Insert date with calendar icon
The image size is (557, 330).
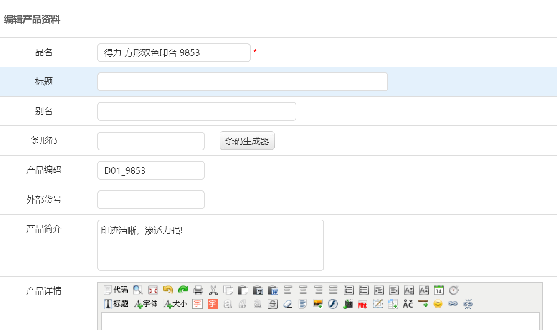[x=438, y=290]
